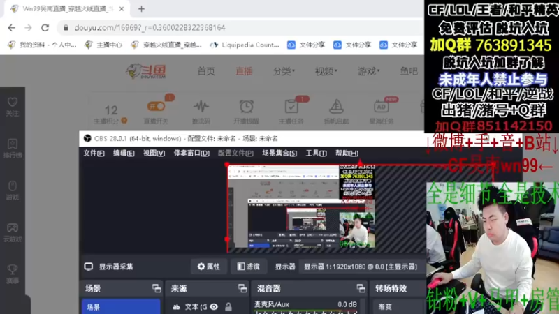Click the OBS preview canvas thumbnail
559x314 pixels.
click(x=301, y=207)
